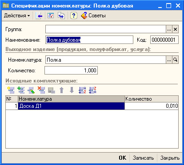Click the Количество field with 1,000
184x165 pixels.
point(71,71)
